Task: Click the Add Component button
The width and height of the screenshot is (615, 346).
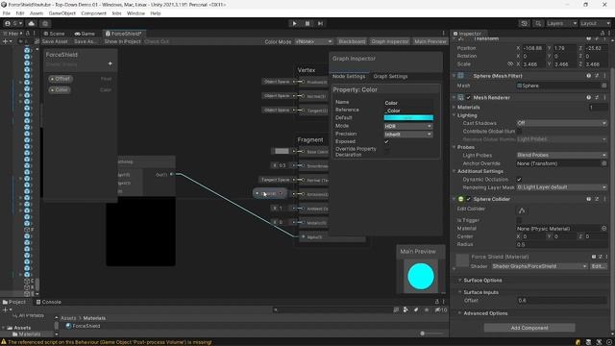Action: tap(529, 328)
